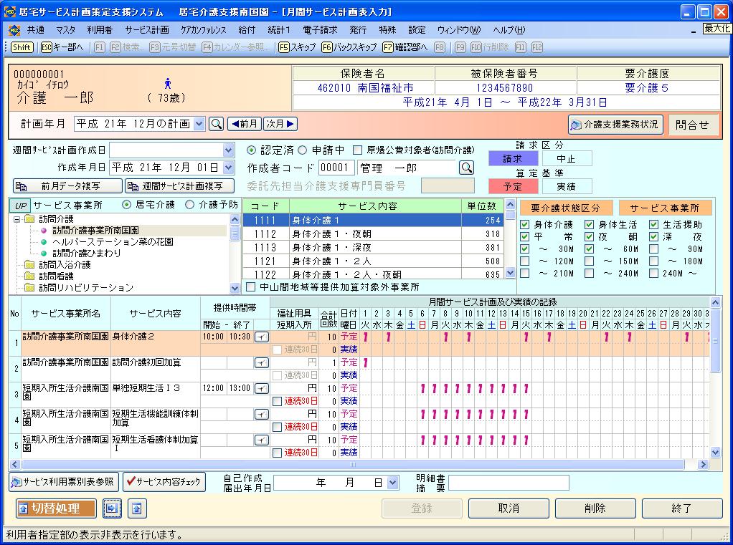The image size is (733, 545).
Task: Open the ケアカンファレンス menu
Action: tap(203, 30)
